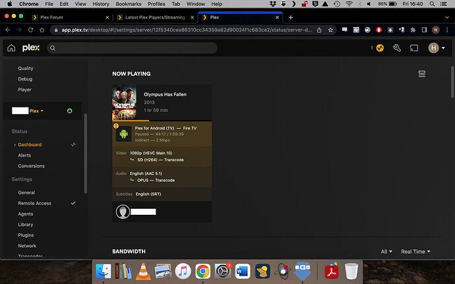Open the cast to player icon
455x284 pixels.
tap(414, 48)
